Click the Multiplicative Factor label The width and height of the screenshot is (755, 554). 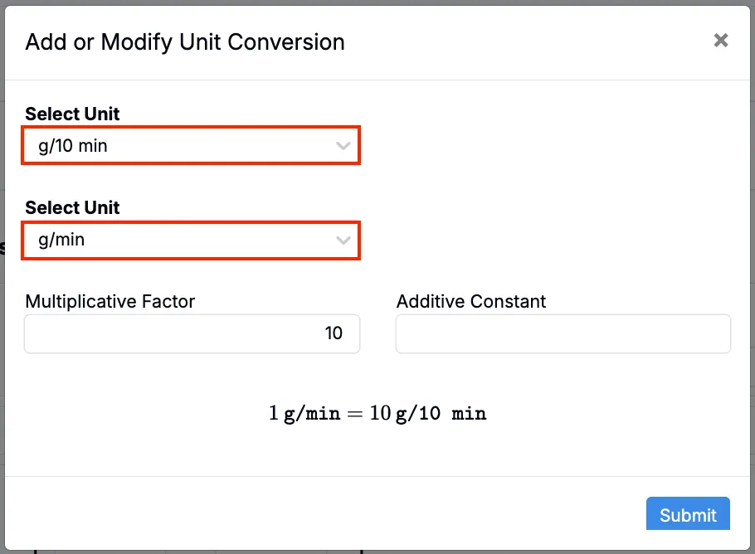point(110,301)
